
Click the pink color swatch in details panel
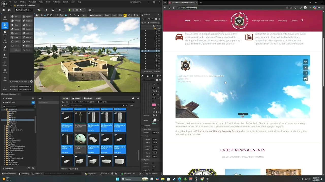point(154,105)
